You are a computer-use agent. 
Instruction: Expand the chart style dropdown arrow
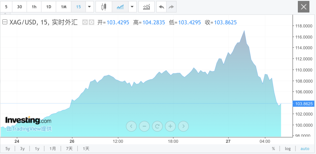coord(133,7)
